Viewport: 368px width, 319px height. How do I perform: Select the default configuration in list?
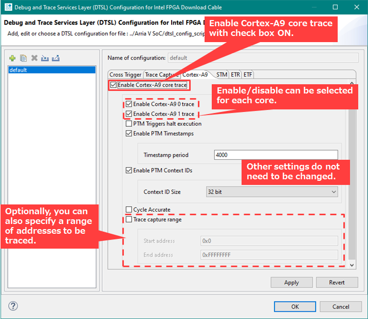(51, 70)
